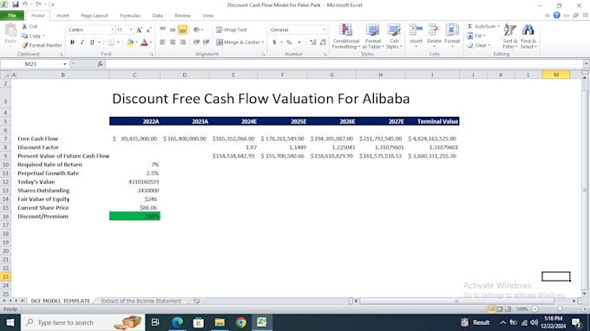Increase font size with Grow Font icon
Image resolution: width=590 pixels, height=331 pixels.
pos(139,29)
